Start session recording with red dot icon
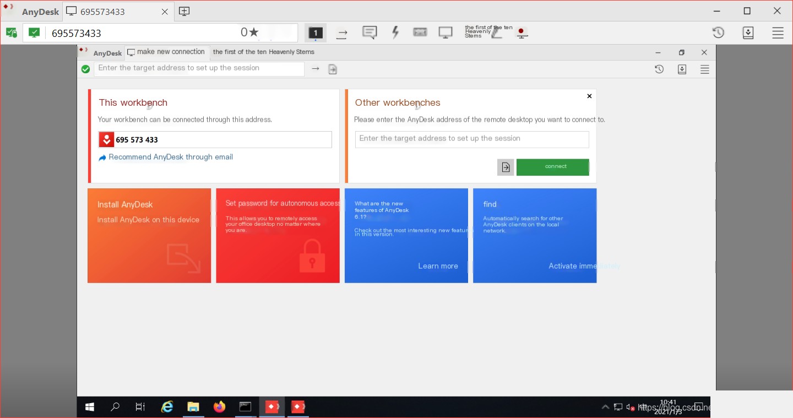The width and height of the screenshot is (793, 418). [x=521, y=32]
